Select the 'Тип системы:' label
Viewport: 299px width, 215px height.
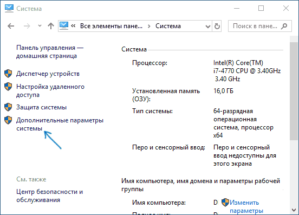click(x=152, y=111)
